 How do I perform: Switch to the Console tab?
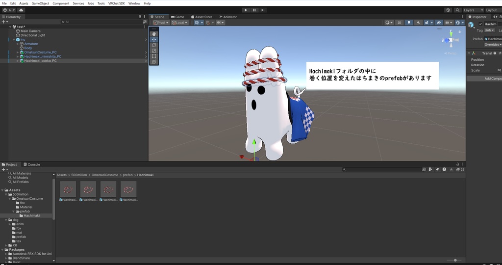(x=31, y=164)
